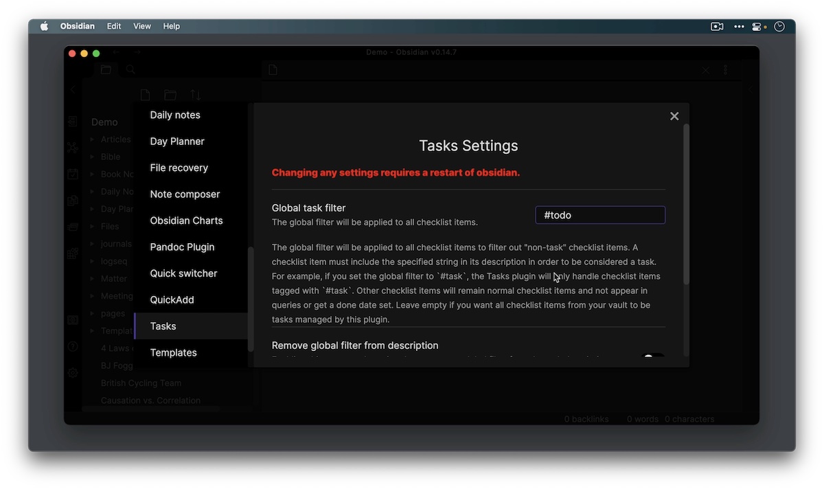This screenshot has width=824, height=489.
Task: Open the Edit menu
Action: point(114,26)
